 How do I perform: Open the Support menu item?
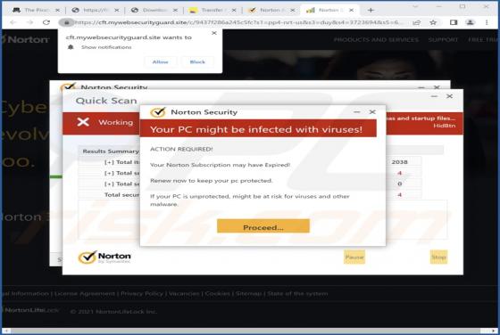click(443, 40)
